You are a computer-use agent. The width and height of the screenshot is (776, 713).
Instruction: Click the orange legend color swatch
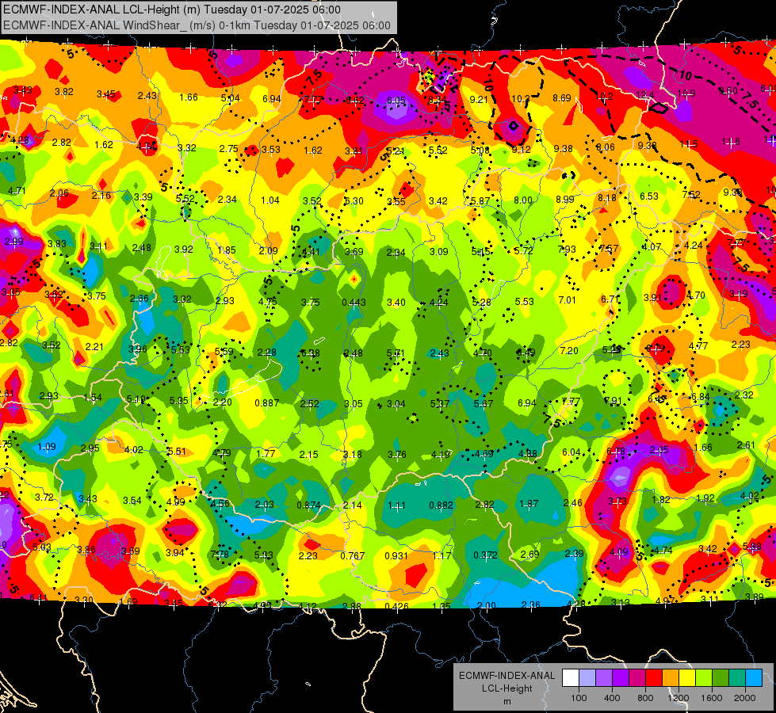click(x=671, y=678)
